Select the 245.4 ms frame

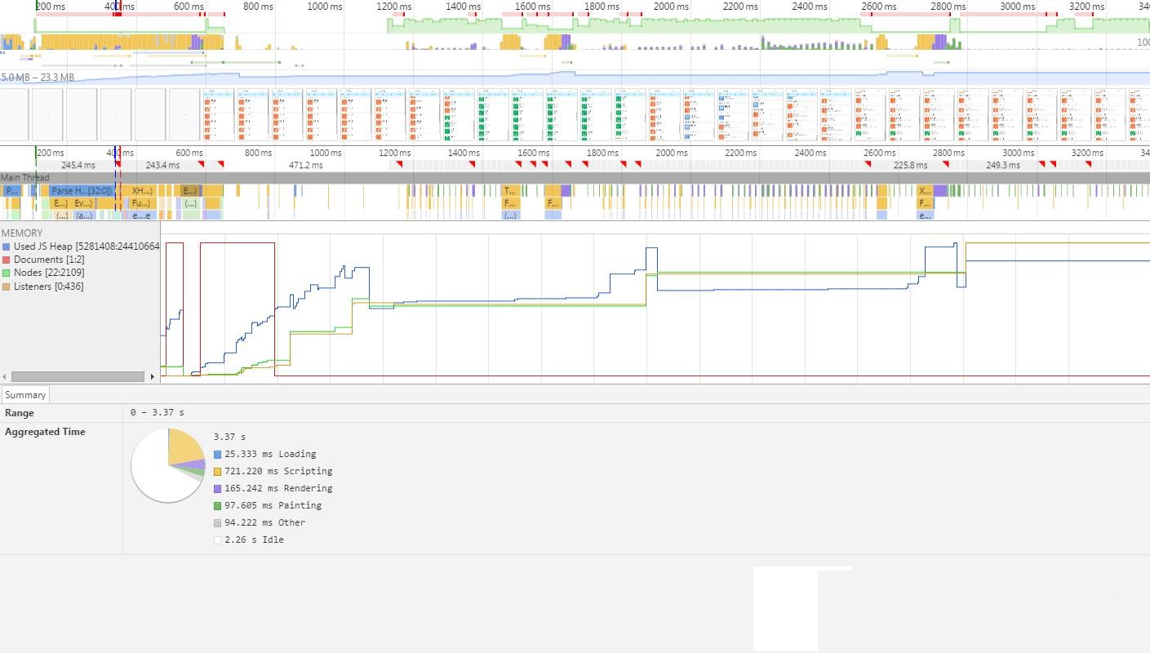78,165
